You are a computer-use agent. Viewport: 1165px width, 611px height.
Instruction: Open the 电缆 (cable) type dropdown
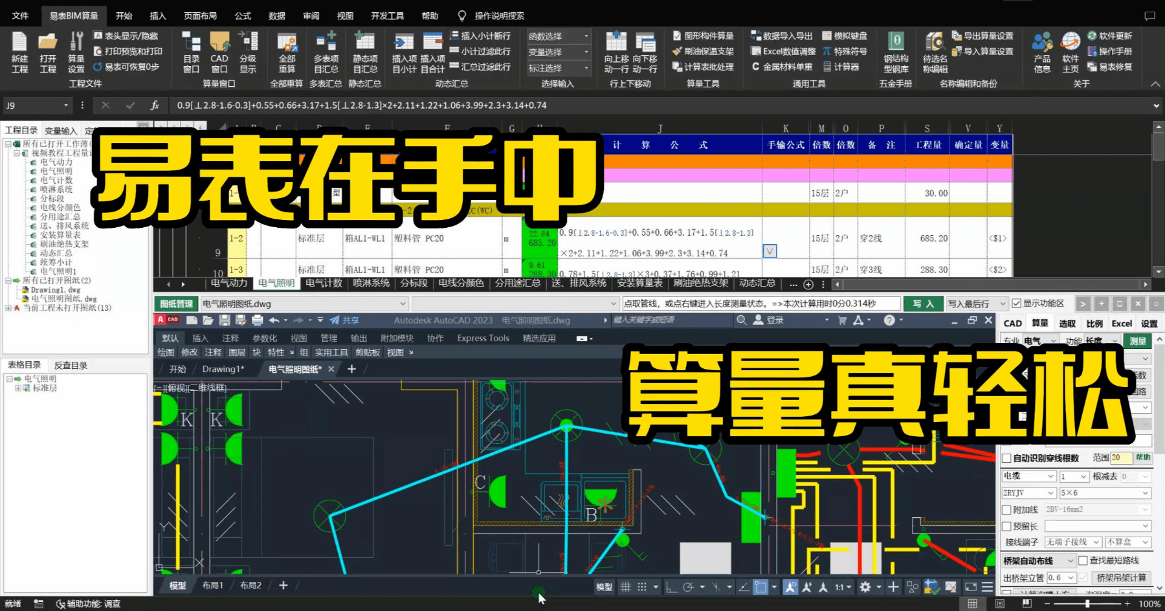point(1029,476)
